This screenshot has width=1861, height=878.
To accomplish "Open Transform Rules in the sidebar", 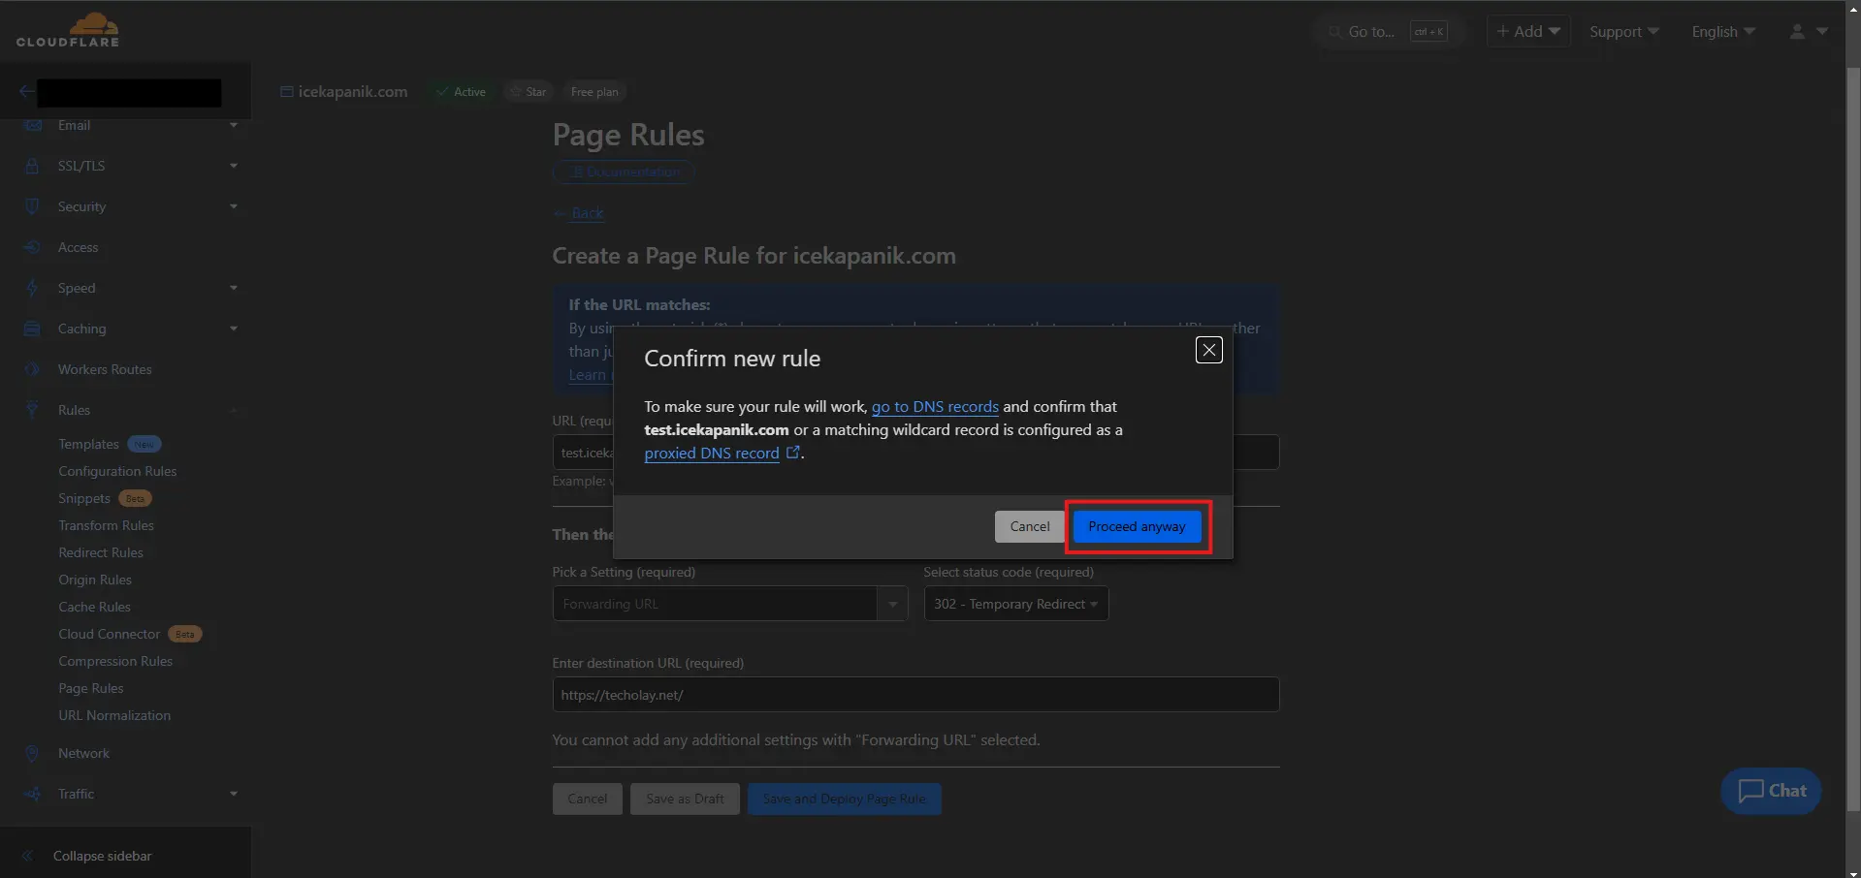I will click(x=106, y=525).
